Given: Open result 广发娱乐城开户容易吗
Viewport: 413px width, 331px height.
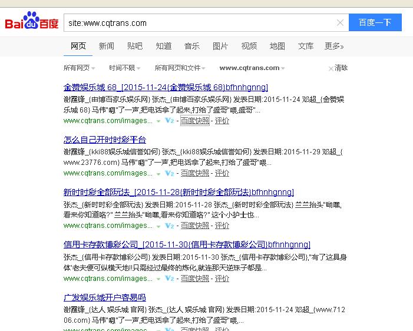Looking at the screenshot, I should 104,297.
